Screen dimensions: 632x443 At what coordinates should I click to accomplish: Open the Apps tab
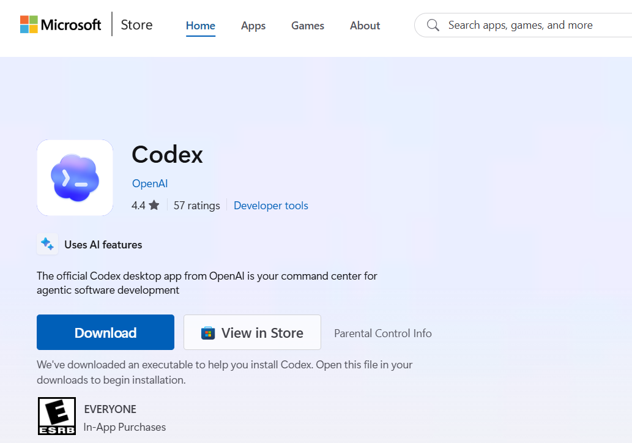coord(253,26)
